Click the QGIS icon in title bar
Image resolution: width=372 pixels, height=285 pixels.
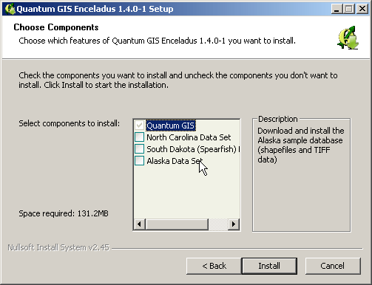[x=10, y=9]
